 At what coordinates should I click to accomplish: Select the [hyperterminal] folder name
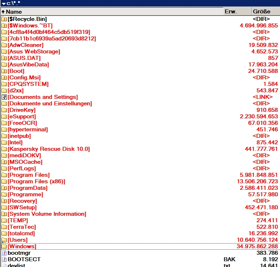tap(28, 130)
